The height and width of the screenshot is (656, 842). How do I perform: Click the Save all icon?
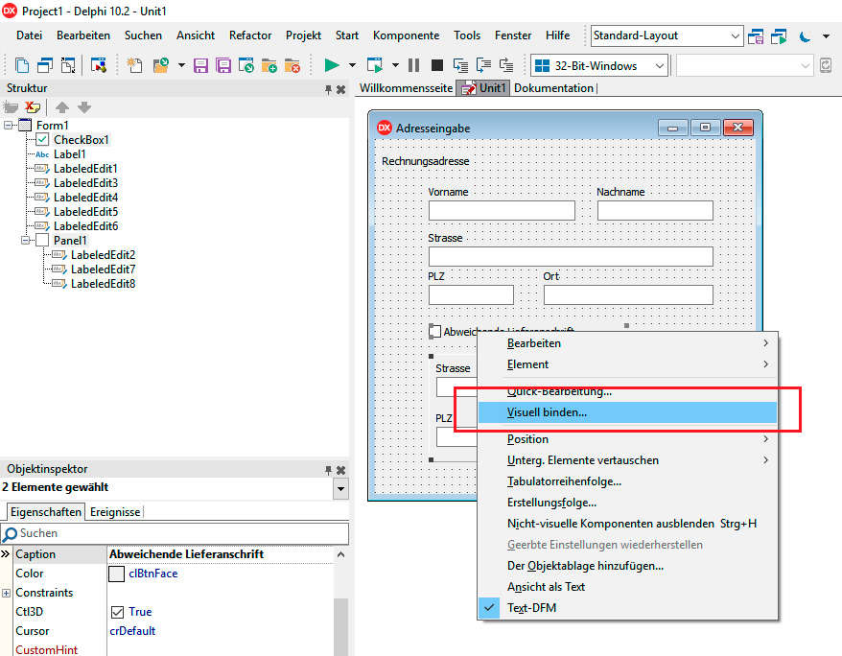pos(223,65)
